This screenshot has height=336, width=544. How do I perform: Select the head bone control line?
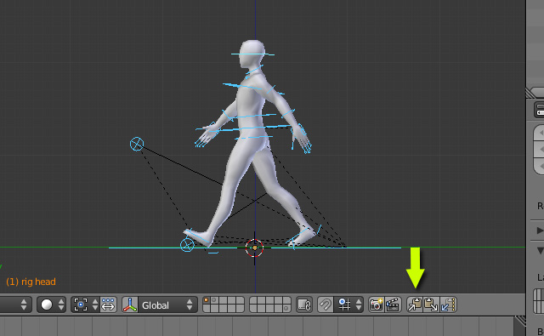[x=253, y=54]
